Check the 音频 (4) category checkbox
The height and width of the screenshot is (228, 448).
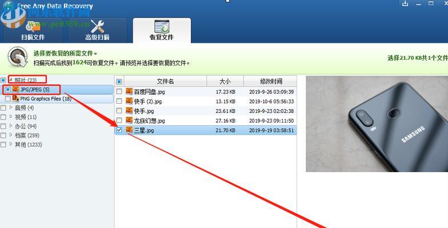coord(3,108)
